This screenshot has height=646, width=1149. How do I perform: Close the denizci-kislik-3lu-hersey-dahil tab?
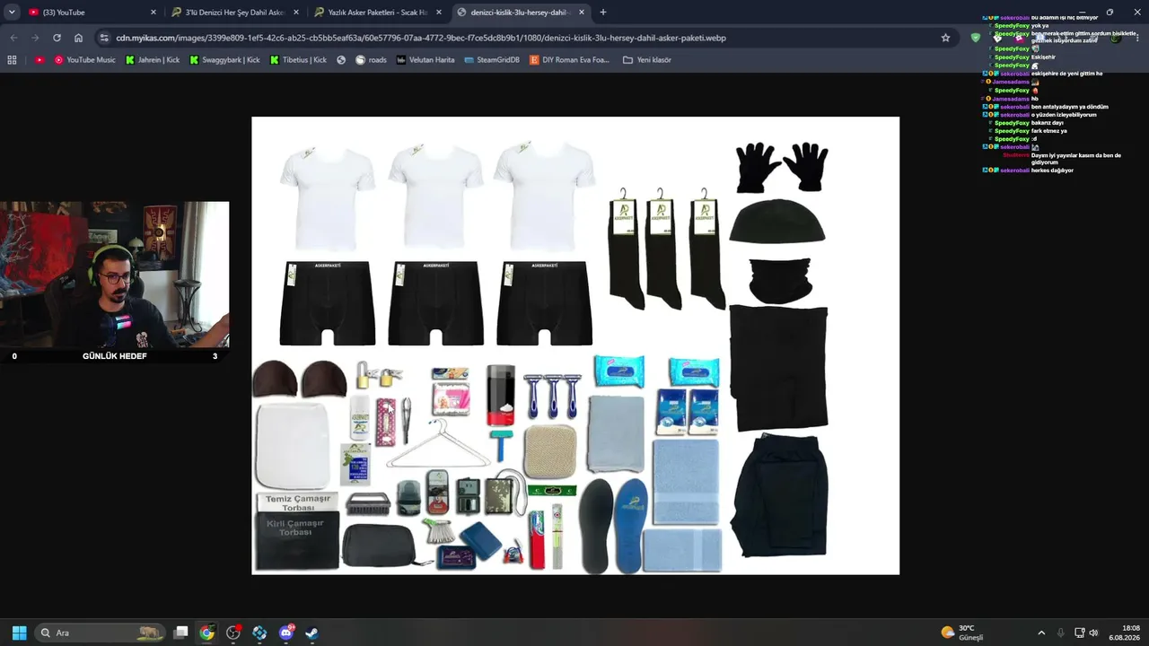[x=582, y=13]
